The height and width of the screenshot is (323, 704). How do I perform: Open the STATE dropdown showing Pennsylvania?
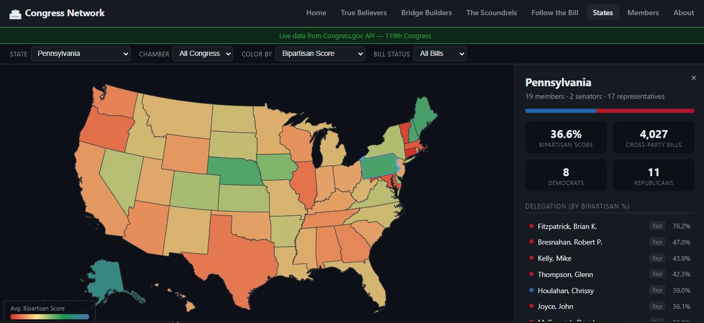(x=80, y=53)
